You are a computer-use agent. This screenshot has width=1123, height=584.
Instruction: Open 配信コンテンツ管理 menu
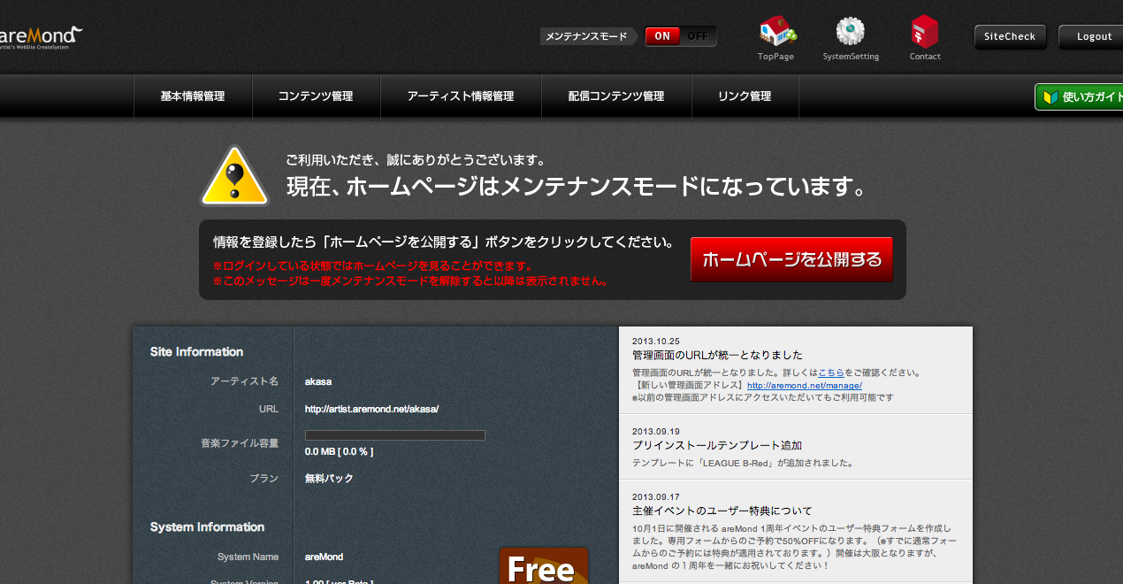pyautogui.click(x=616, y=96)
